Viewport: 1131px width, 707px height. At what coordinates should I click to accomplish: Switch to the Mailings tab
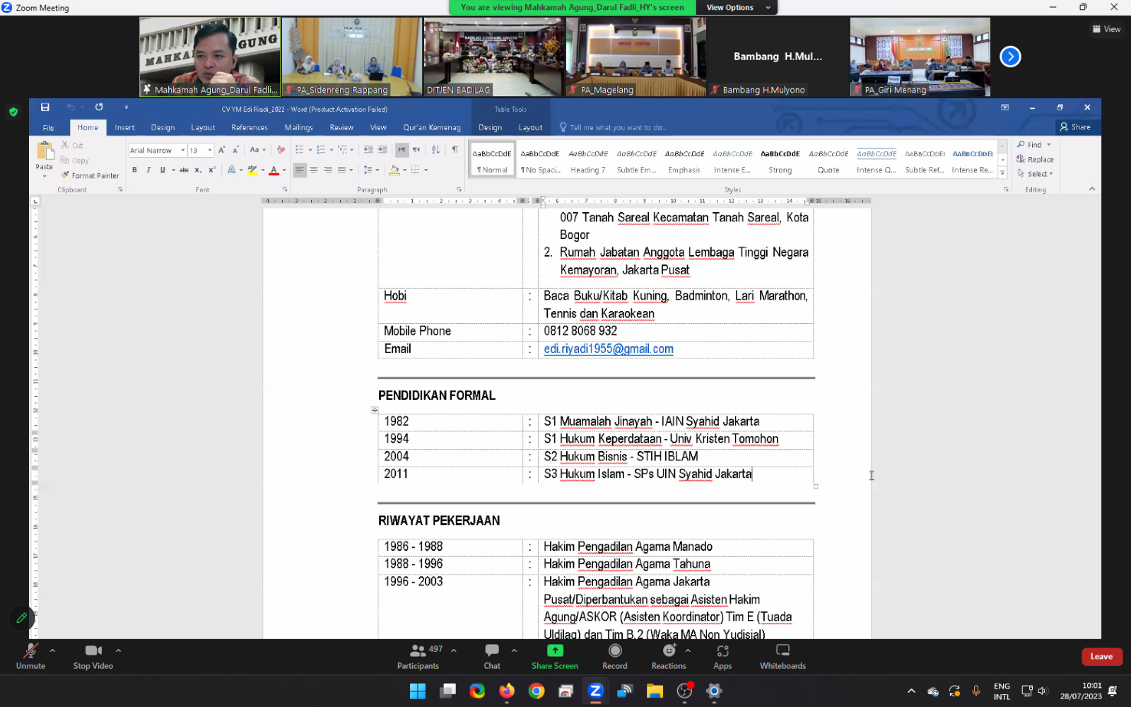click(x=299, y=128)
